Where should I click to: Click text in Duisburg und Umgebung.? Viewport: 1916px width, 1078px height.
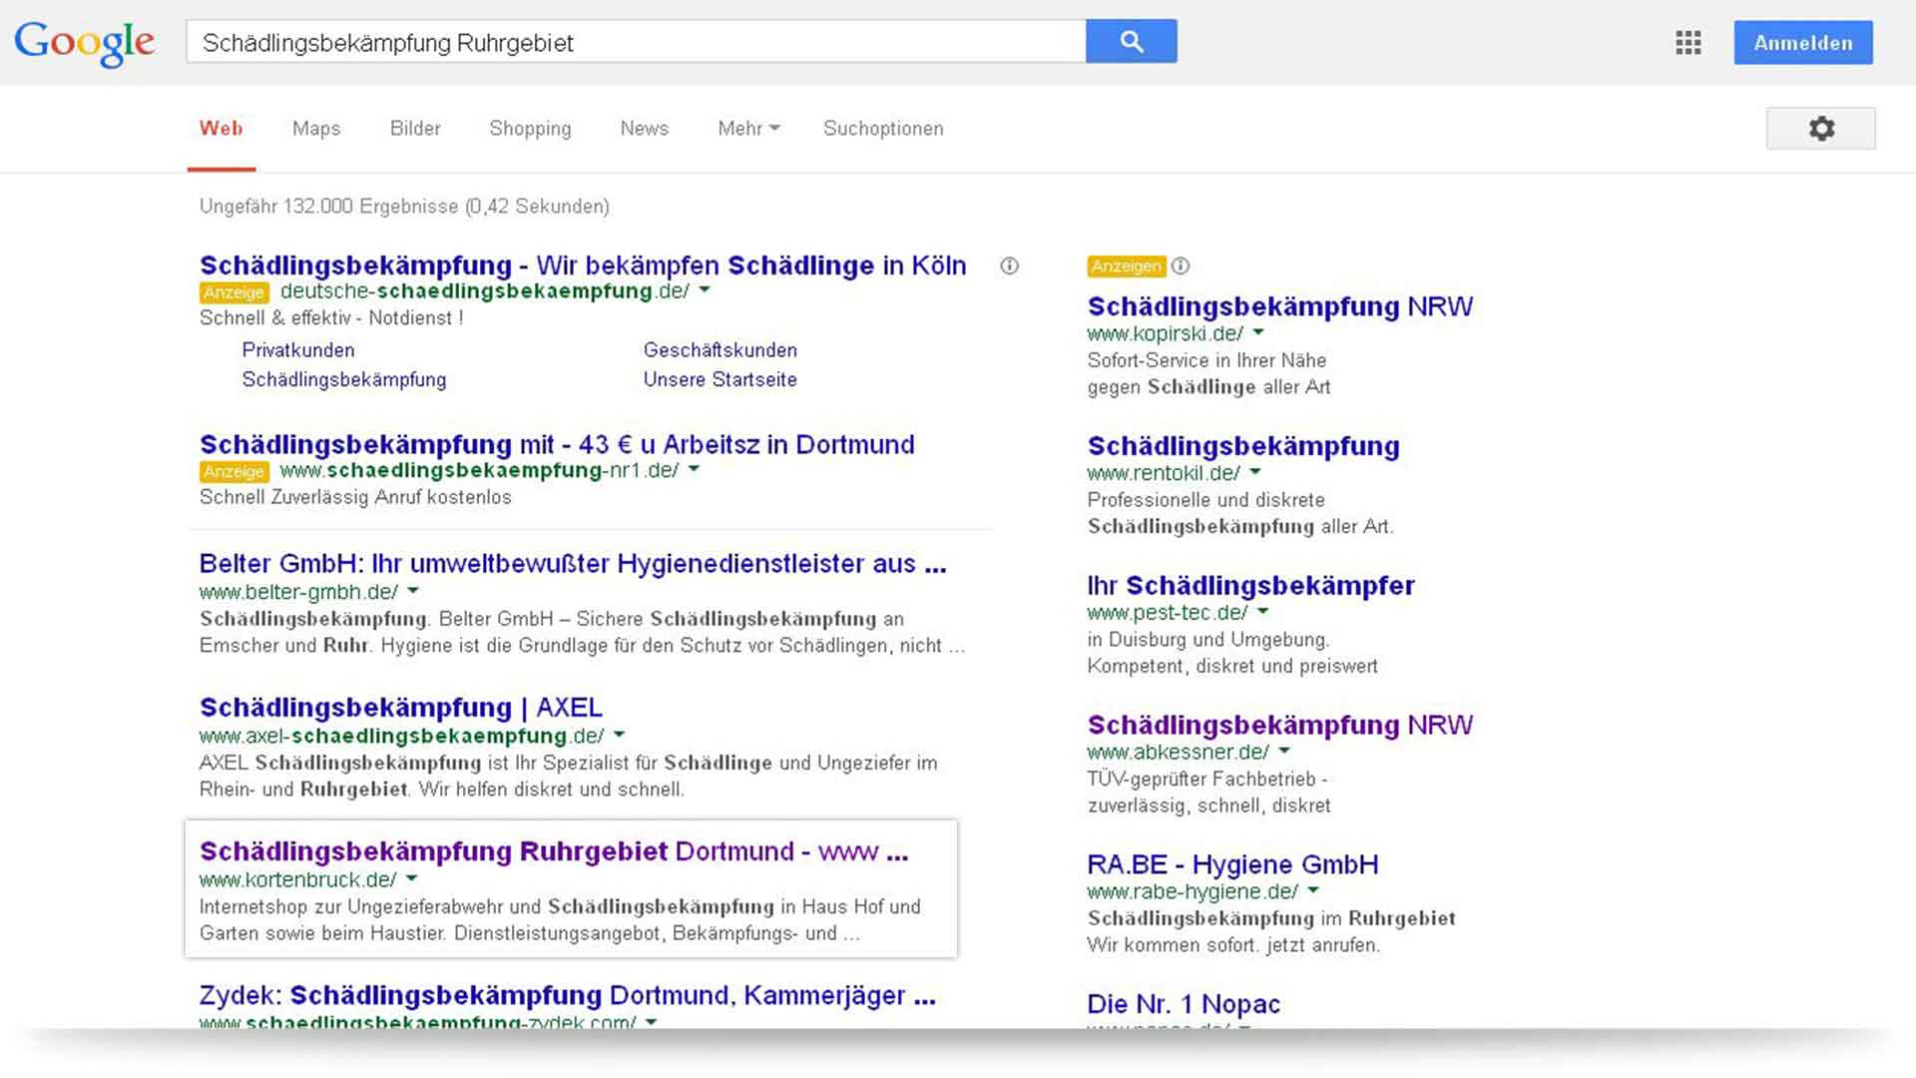coord(1208,640)
